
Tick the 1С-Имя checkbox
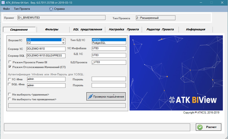point(9,79)
